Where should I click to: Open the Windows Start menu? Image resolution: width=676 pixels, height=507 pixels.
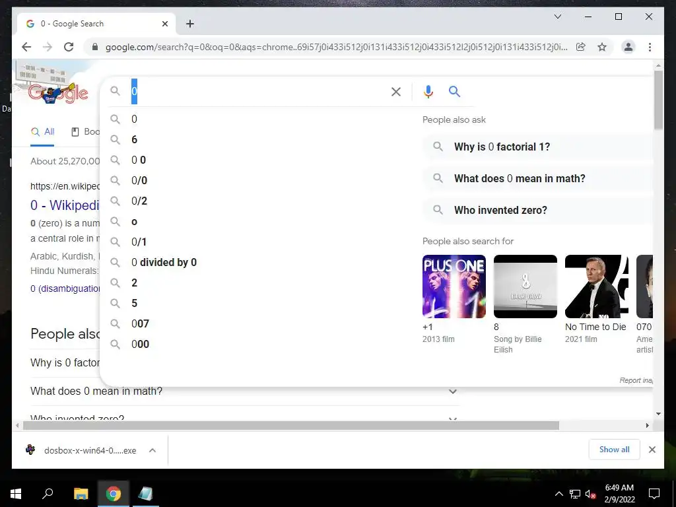[16, 494]
